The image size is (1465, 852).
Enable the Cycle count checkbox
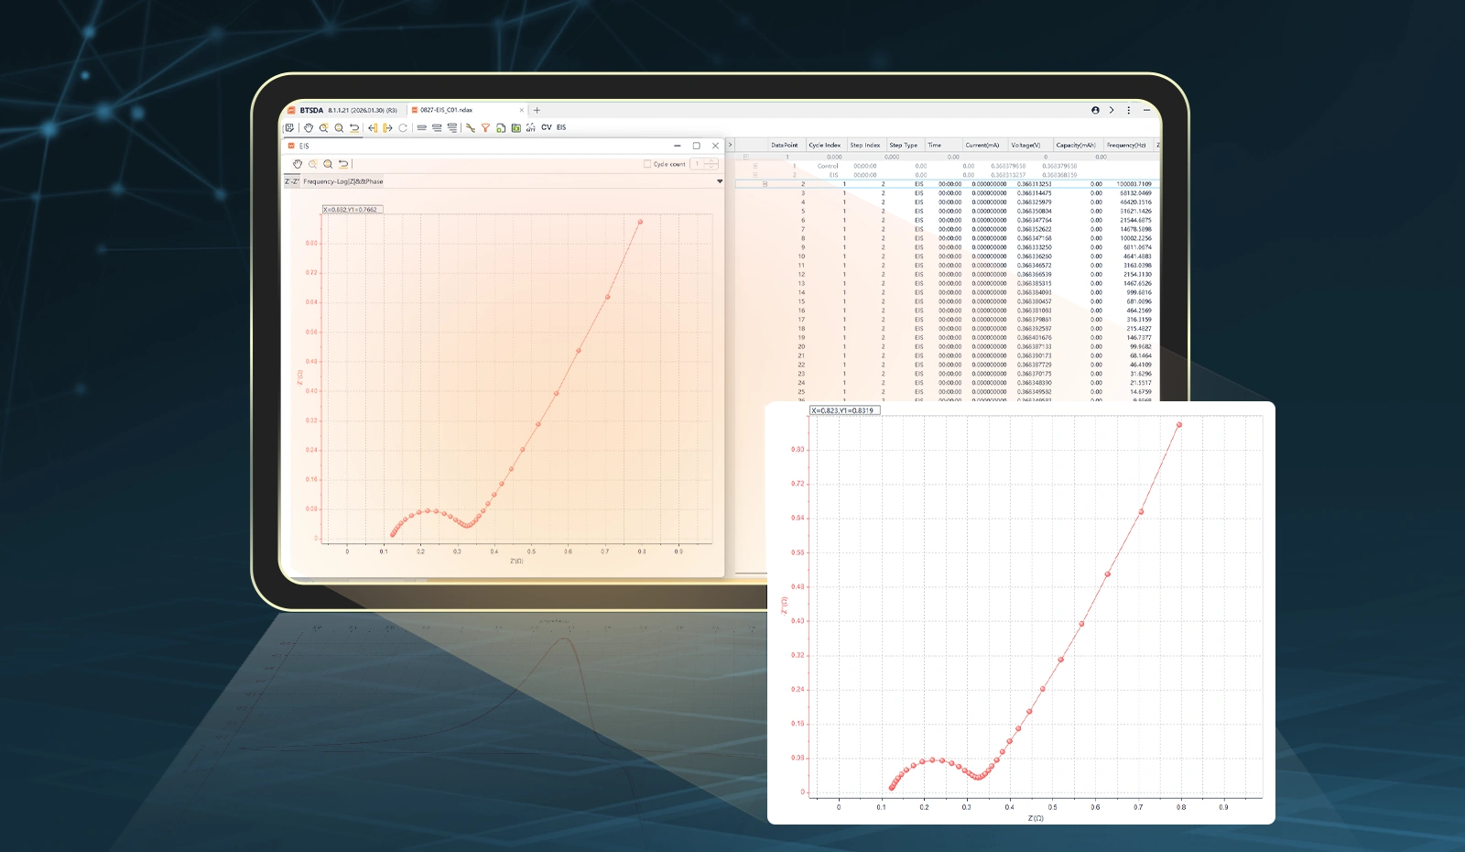point(647,164)
